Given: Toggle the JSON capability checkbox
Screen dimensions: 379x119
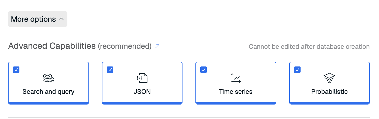Looking at the screenshot, I should tap(110, 70).
